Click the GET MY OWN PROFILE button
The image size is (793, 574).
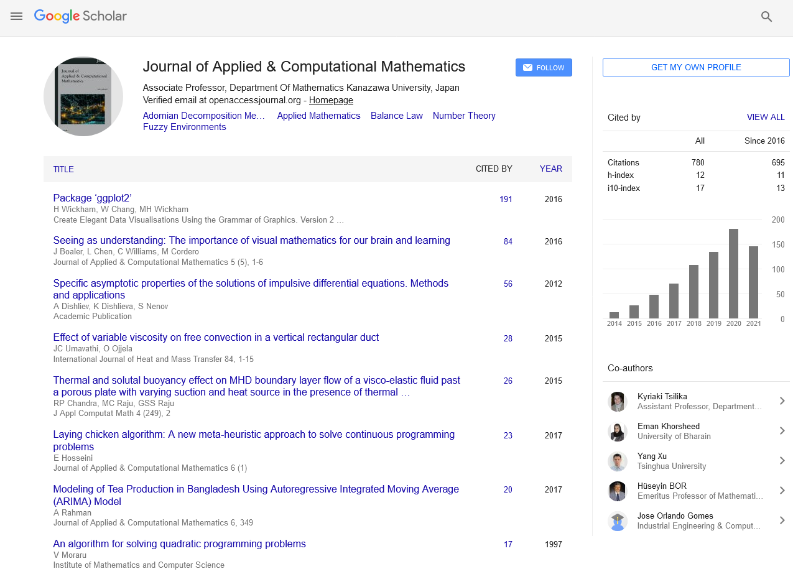coord(696,67)
